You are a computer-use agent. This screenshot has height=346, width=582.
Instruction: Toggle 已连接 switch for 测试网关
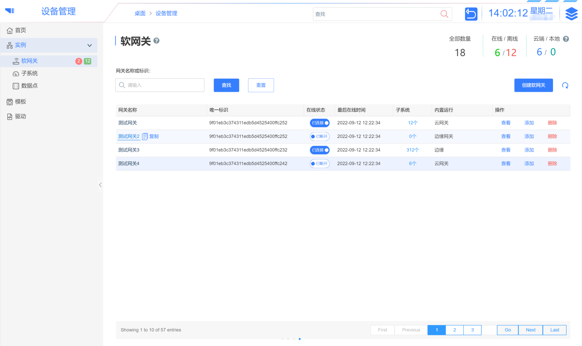coord(319,123)
